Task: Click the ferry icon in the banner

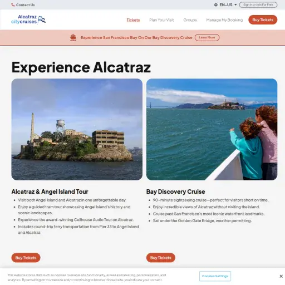Action: click(x=73, y=37)
